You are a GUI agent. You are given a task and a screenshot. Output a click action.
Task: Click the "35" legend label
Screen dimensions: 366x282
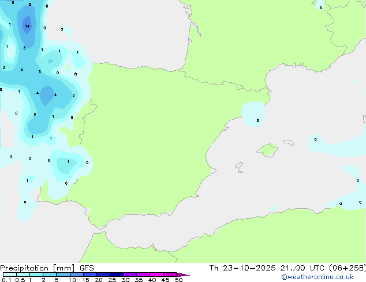(x=139, y=280)
